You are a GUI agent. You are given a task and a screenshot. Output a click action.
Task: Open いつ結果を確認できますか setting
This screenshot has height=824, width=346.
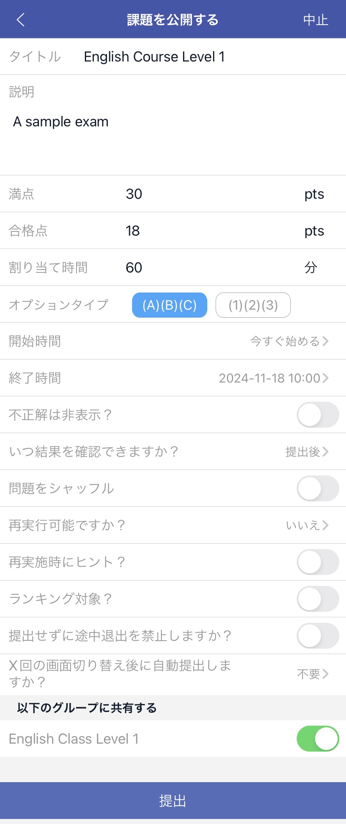click(x=307, y=452)
